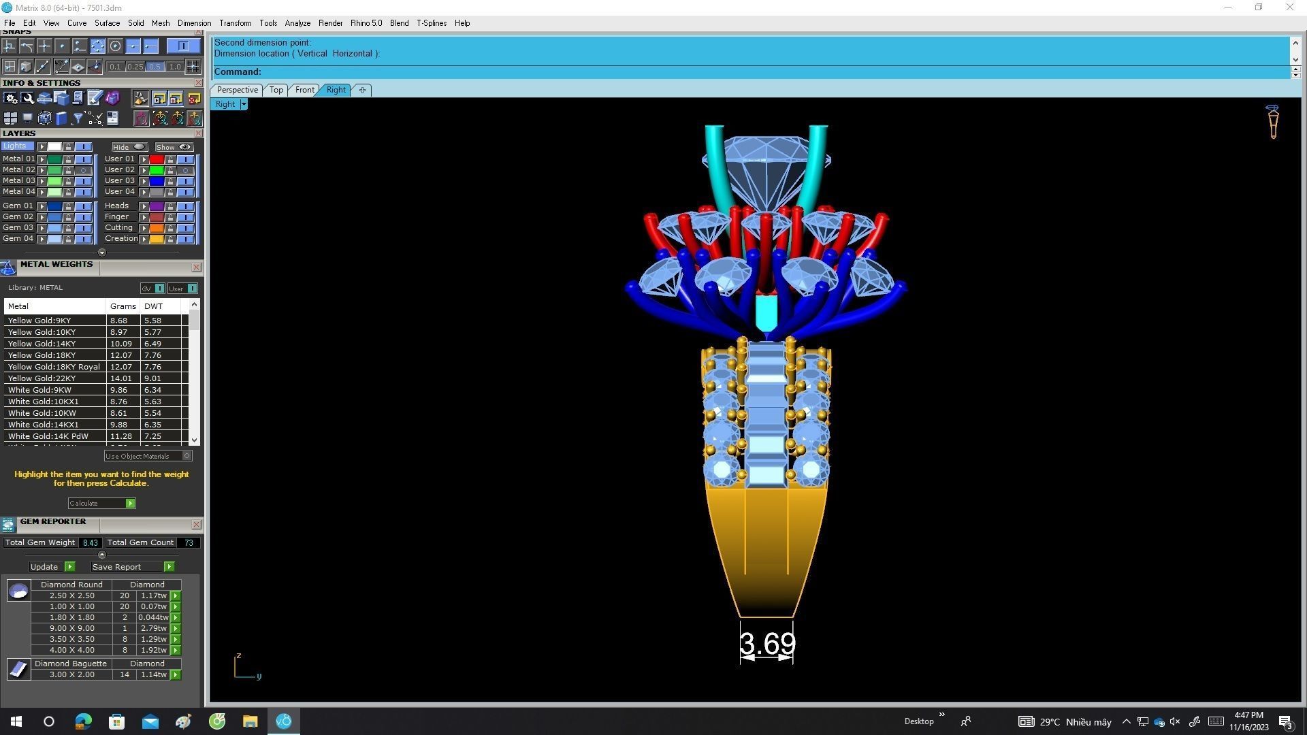Toggle Metal 02 layer on switch
The width and height of the screenshot is (1307, 735).
83,170
